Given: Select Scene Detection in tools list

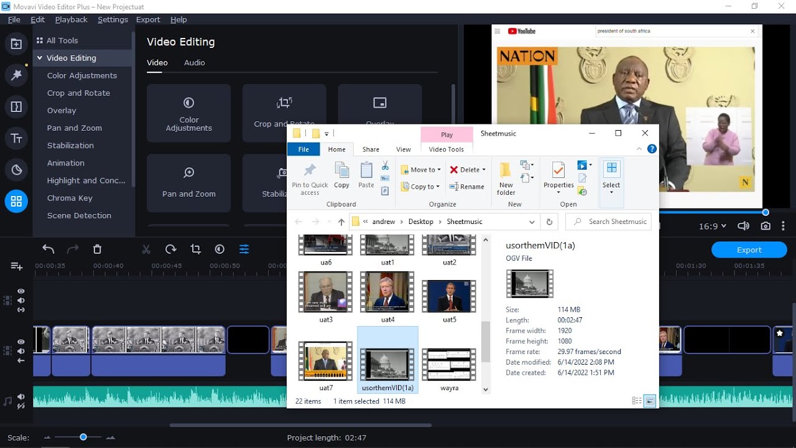Looking at the screenshot, I should tap(79, 215).
